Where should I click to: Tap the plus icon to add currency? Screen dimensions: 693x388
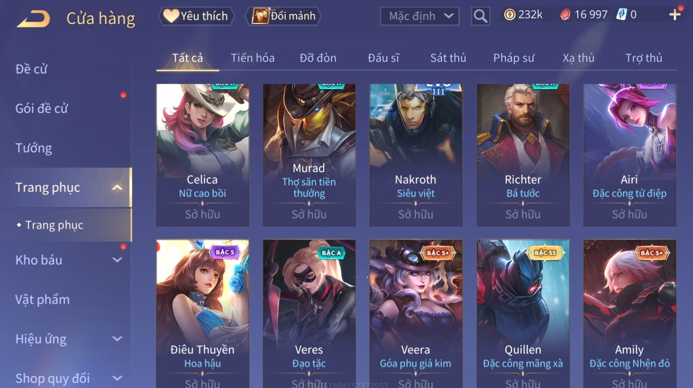point(675,15)
